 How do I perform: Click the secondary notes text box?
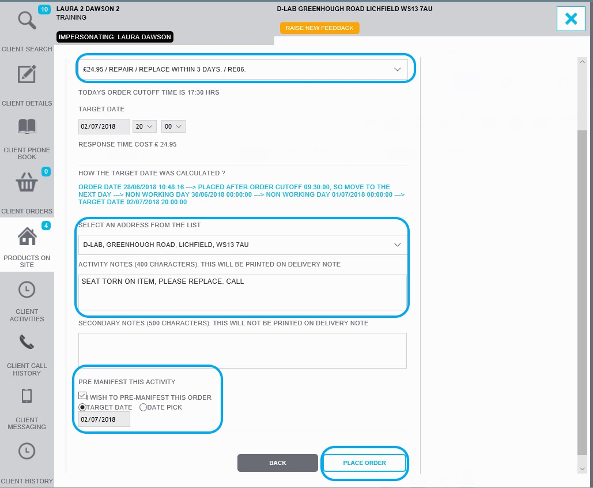coord(243,351)
